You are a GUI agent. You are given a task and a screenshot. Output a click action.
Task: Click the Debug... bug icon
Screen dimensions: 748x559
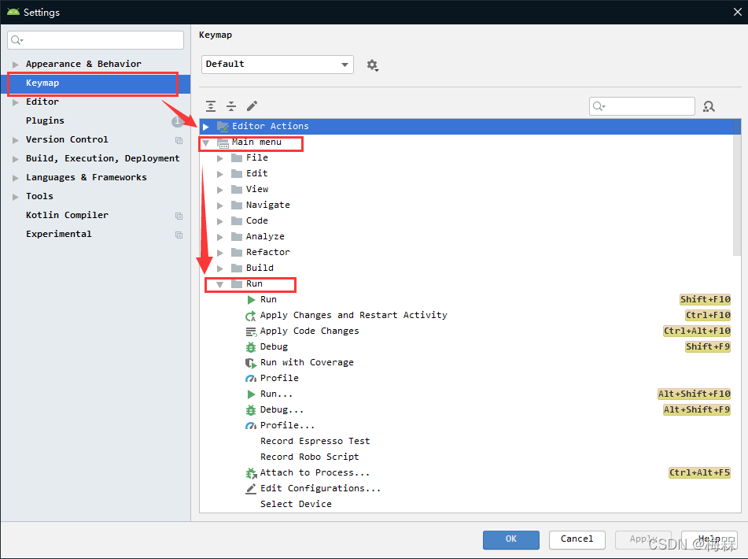(251, 410)
